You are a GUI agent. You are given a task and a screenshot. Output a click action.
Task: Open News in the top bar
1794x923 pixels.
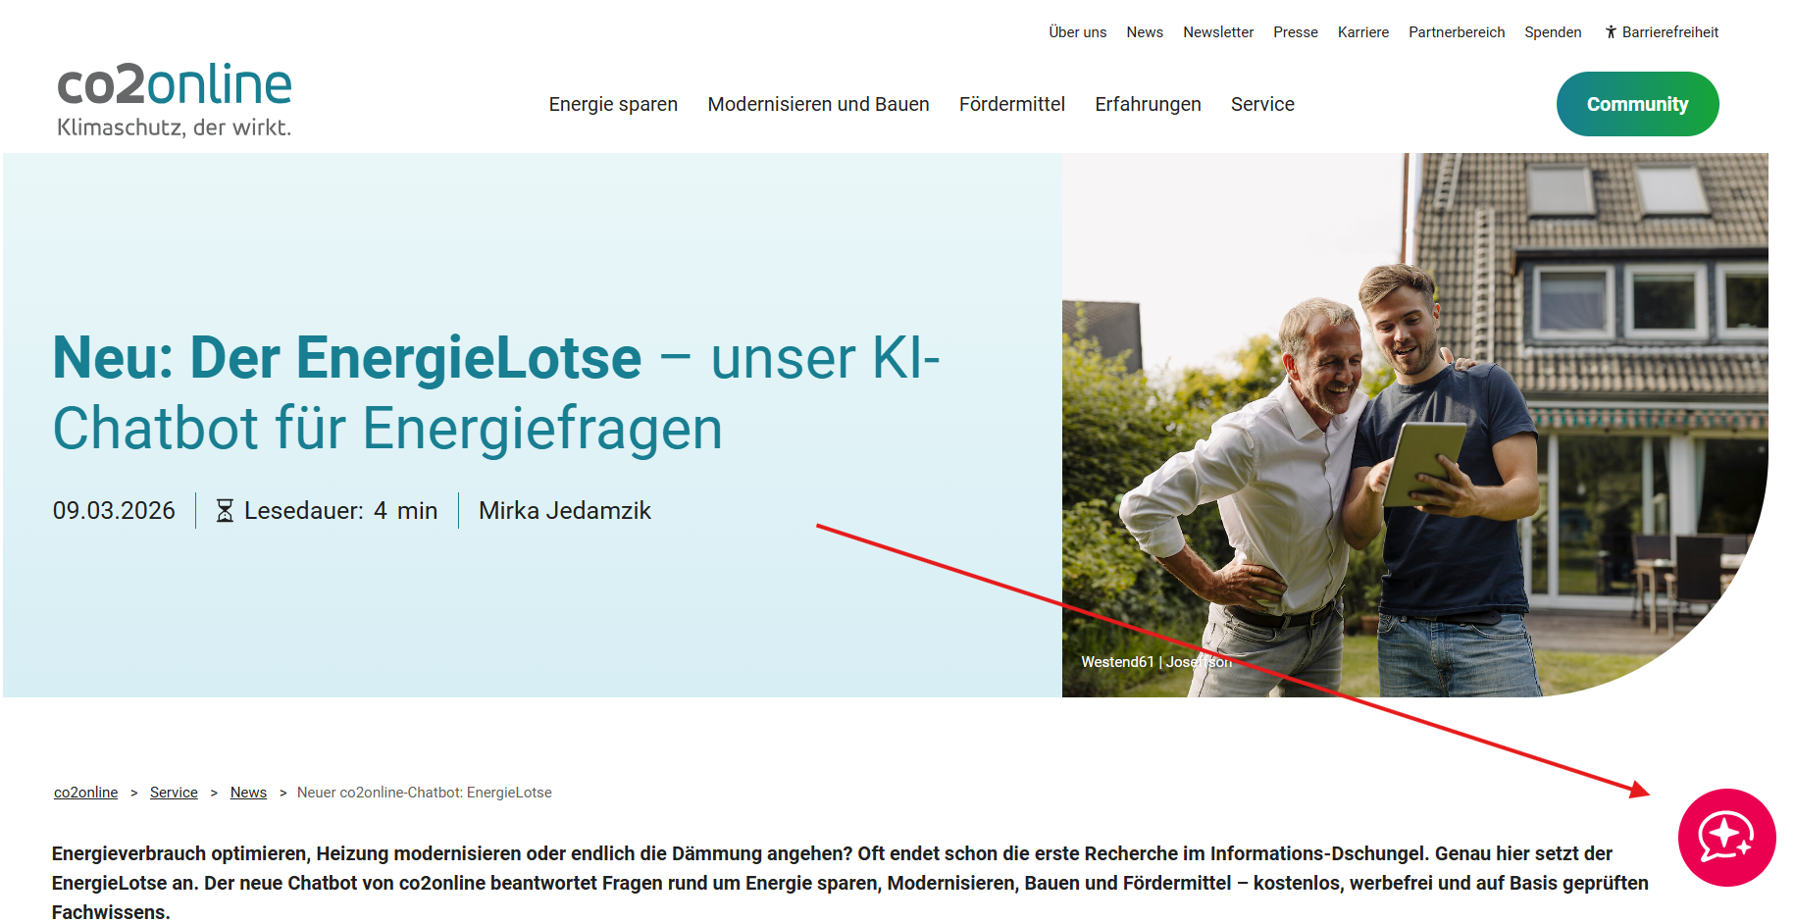(1144, 32)
